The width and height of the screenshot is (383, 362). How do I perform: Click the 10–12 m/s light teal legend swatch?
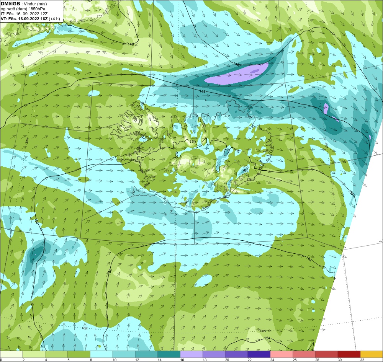click(124, 354)
